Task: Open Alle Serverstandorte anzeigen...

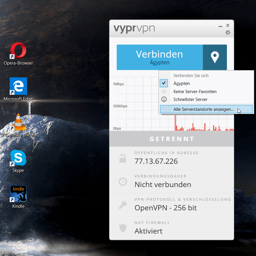Action: [206, 109]
